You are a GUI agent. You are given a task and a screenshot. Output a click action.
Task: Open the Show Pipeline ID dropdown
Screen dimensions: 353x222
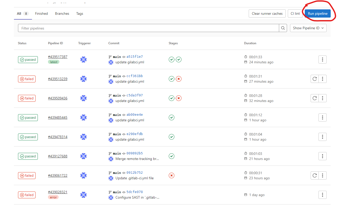click(308, 28)
